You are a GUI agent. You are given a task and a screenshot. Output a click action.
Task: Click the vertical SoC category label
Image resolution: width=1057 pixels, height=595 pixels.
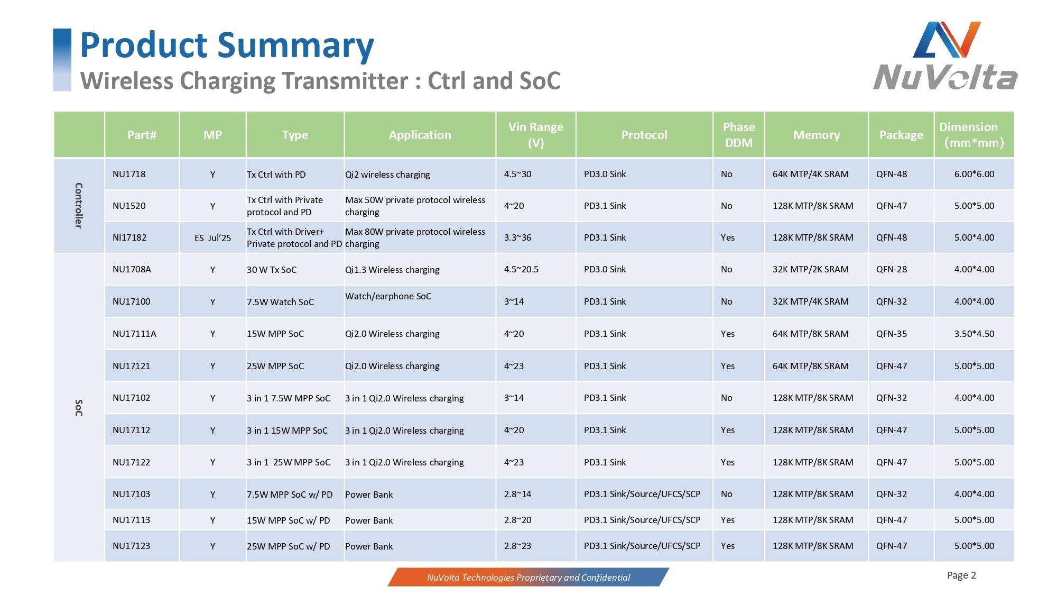[x=78, y=407]
